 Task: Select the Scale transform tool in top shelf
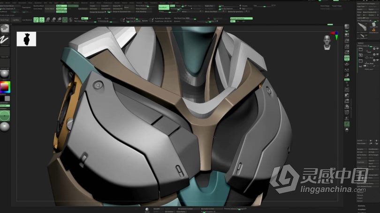tap(53, 20)
